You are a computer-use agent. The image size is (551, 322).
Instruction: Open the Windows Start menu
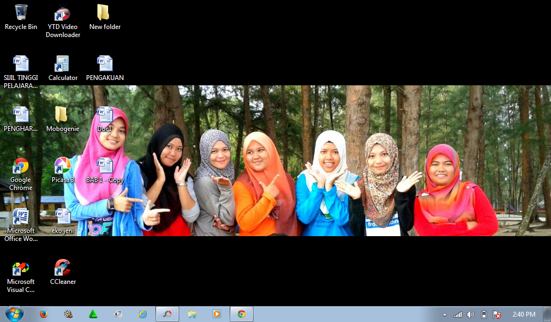pos(15,313)
